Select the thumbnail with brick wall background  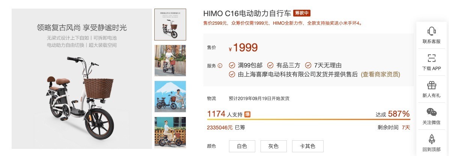click(x=170, y=132)
